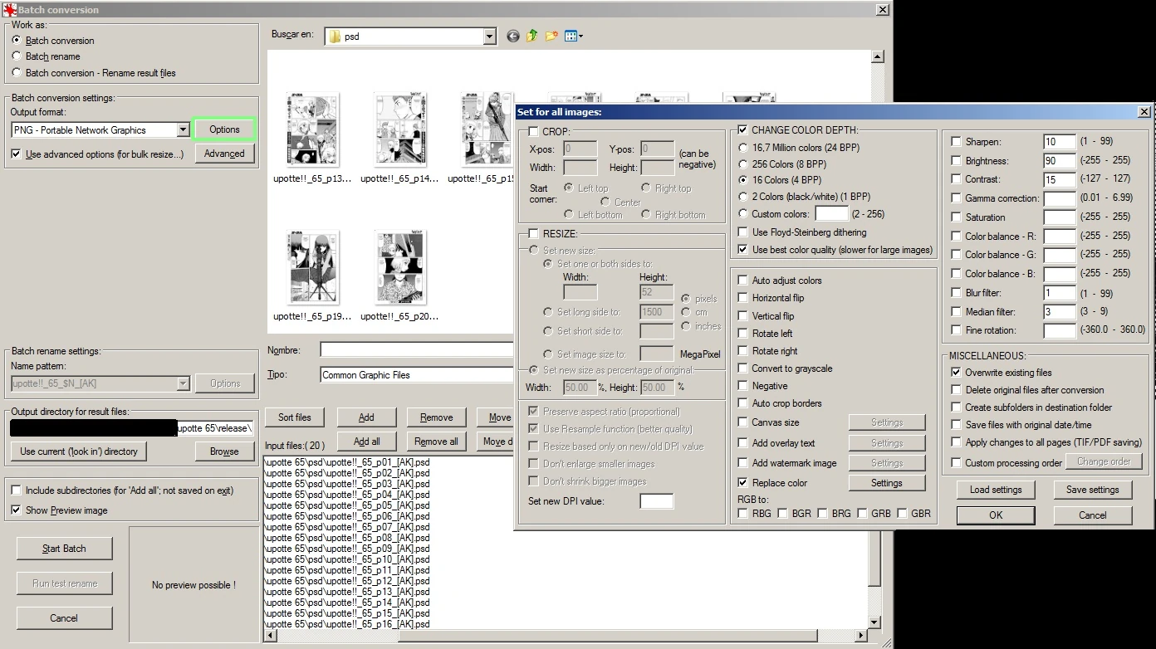Toggle Overwrite existing files
1156x649 pixels.
coord(957,373)
